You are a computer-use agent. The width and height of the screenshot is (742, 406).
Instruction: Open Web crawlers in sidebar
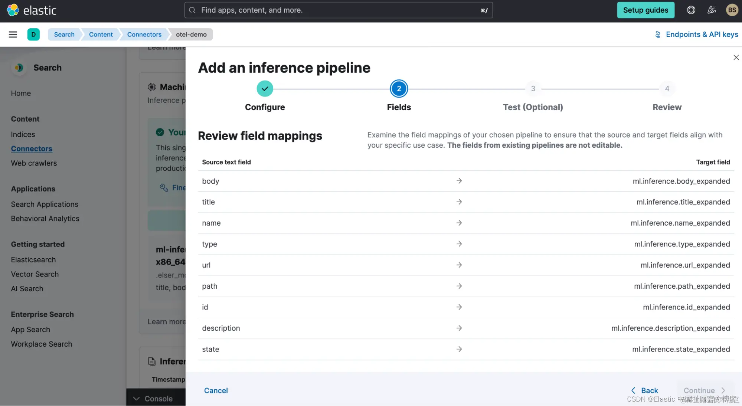pyautogui.click(x=34, y=163)
